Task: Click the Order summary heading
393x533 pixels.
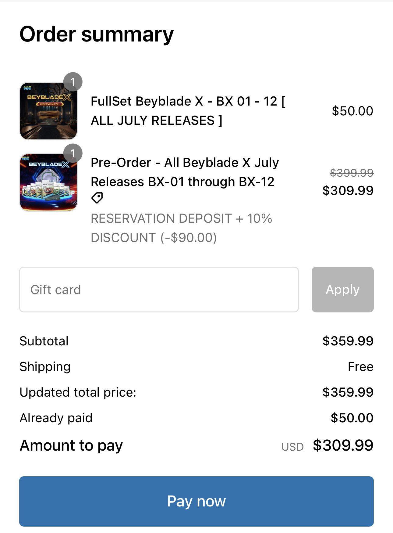Action: 96,34
